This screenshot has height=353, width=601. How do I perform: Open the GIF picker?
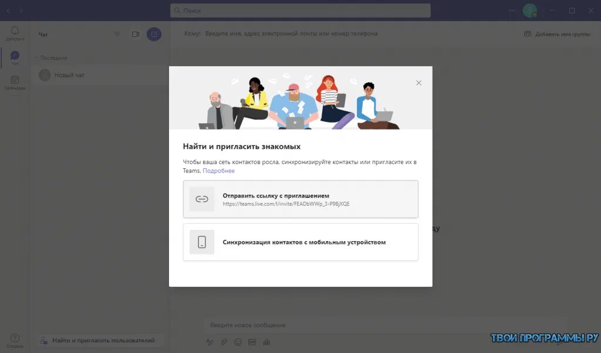tap(252, 342)
